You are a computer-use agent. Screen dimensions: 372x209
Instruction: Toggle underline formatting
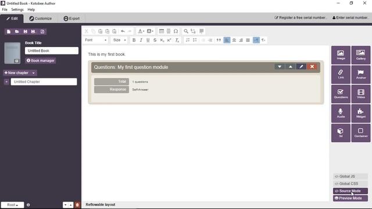click(148, 40)
